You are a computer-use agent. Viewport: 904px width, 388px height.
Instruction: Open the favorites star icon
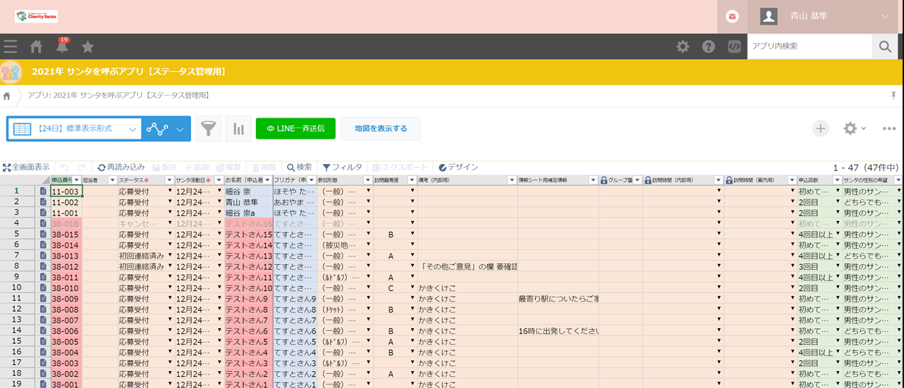[x=87, y=46]
